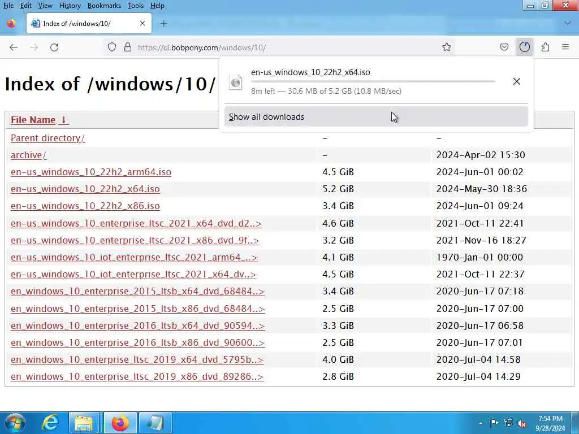The image size is (579, 434).
Task: Close the Index of /windows/10/ tab
Action: tap(142, 23)
